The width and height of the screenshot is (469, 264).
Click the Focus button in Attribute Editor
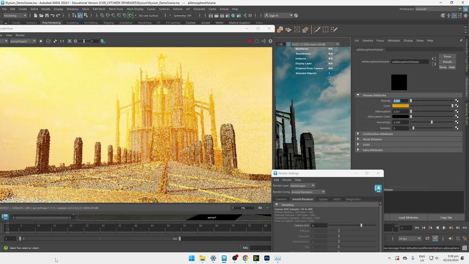pos(447,56)
